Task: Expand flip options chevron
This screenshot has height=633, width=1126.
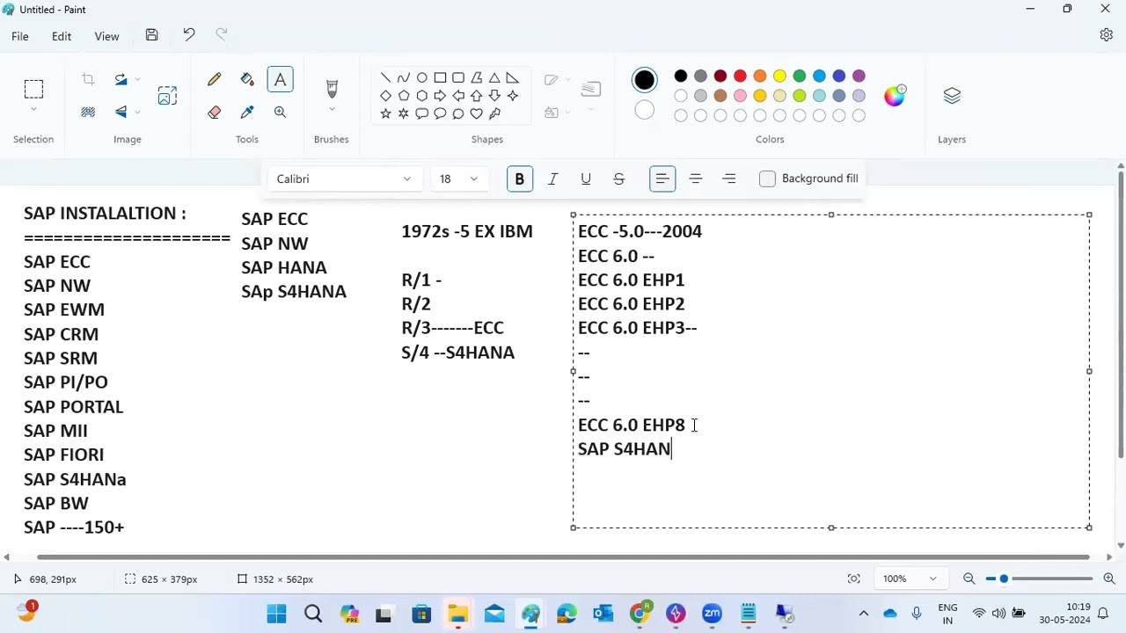Action: (x=138, y=113)
